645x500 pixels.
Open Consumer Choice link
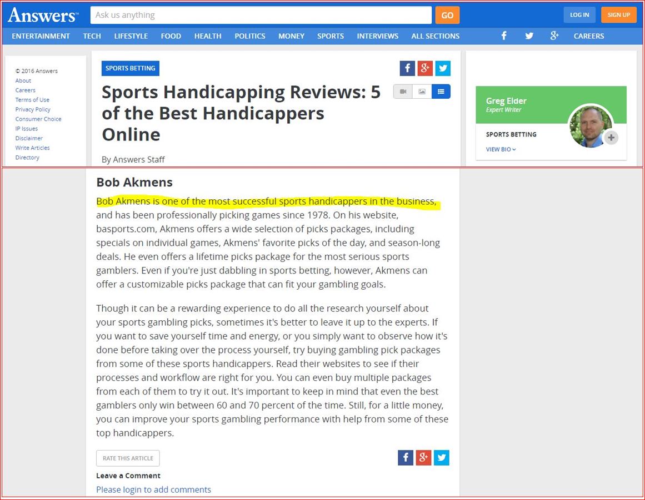point(38,119)
